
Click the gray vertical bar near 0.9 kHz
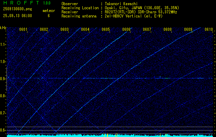(7, 79)
